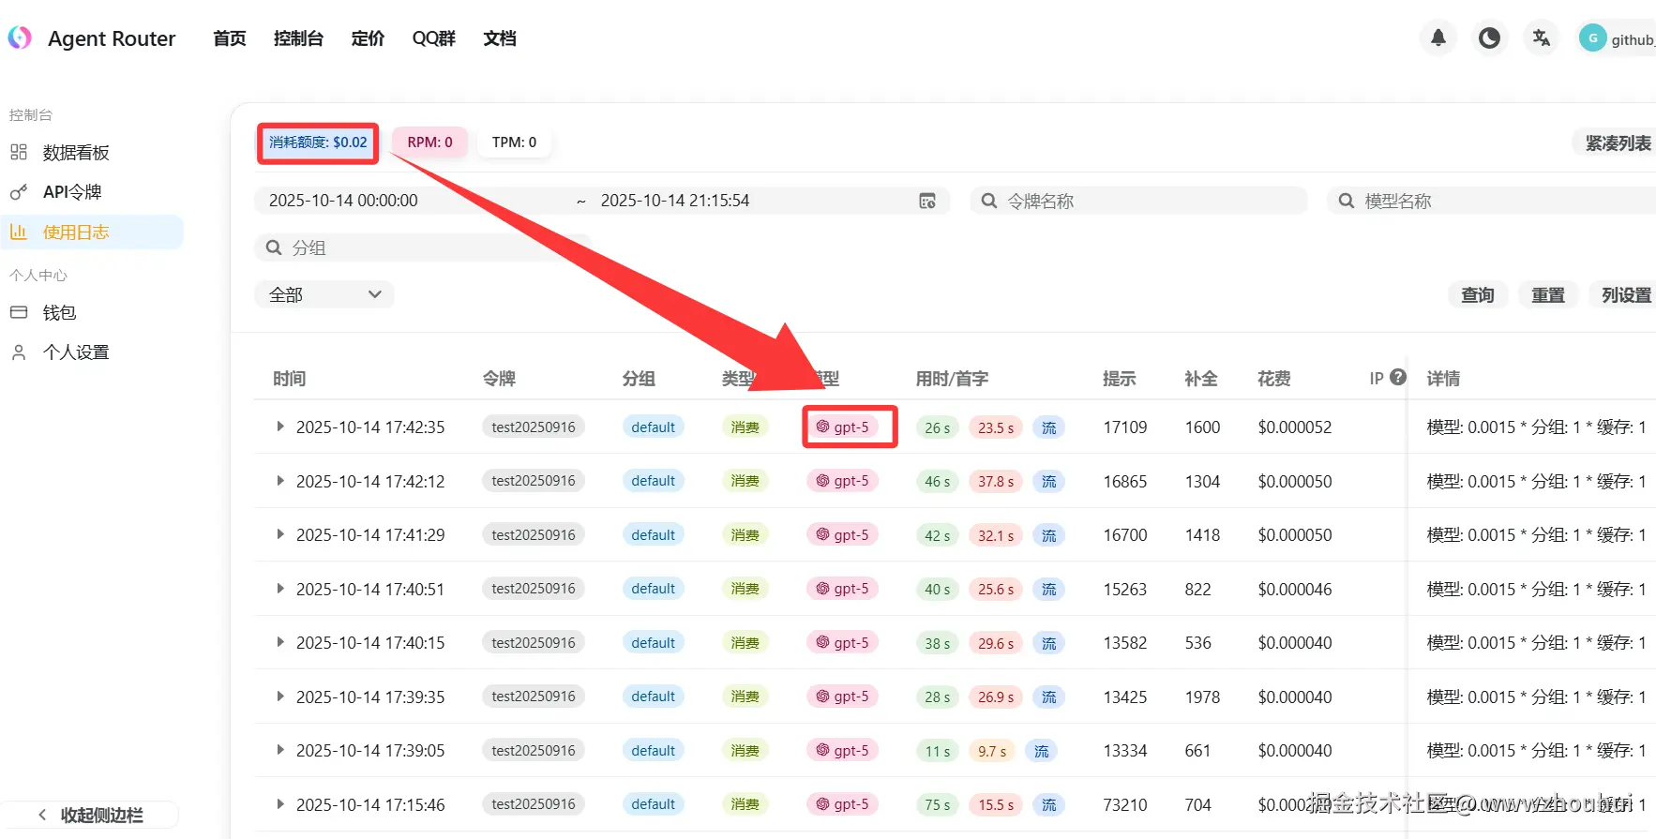This screenshot has width=1656, height=839.
Task: Open API令牌 in the sidebar
Action: (x=92, y=192)
